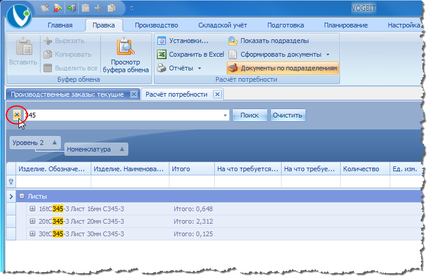Click the Вырезать scissors icon in ribbon
The width and height of the screenshot is (429, 278).
48,41
